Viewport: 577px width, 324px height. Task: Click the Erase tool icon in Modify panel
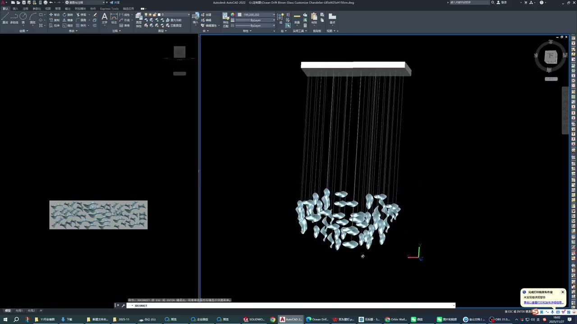tap(95, 15)
